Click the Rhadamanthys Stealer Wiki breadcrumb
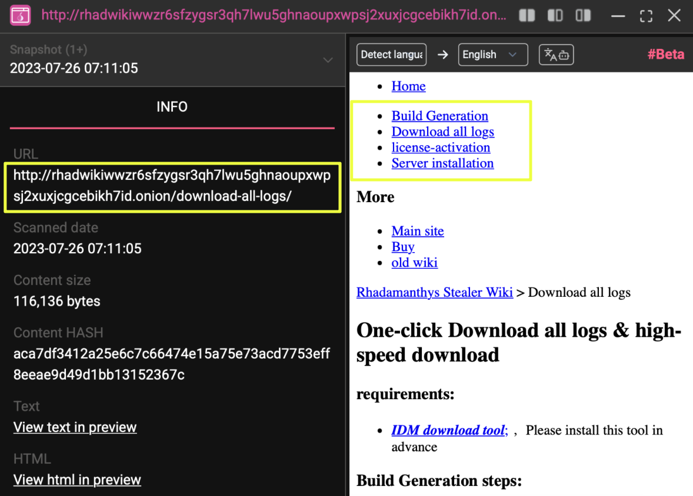 (434, 292)
